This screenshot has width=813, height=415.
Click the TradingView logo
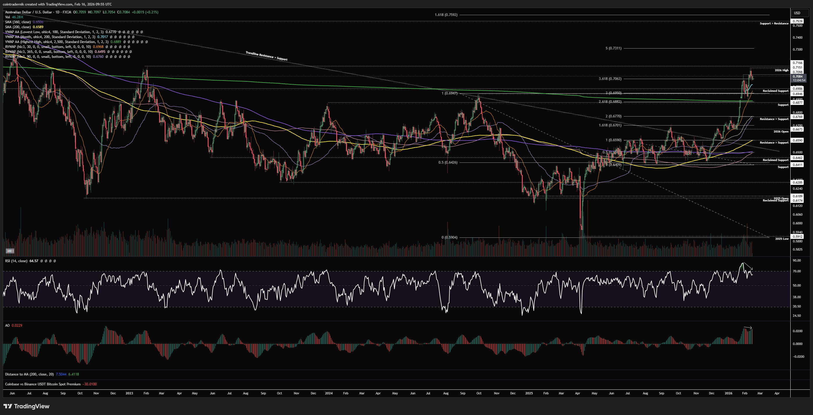[26, 406]
